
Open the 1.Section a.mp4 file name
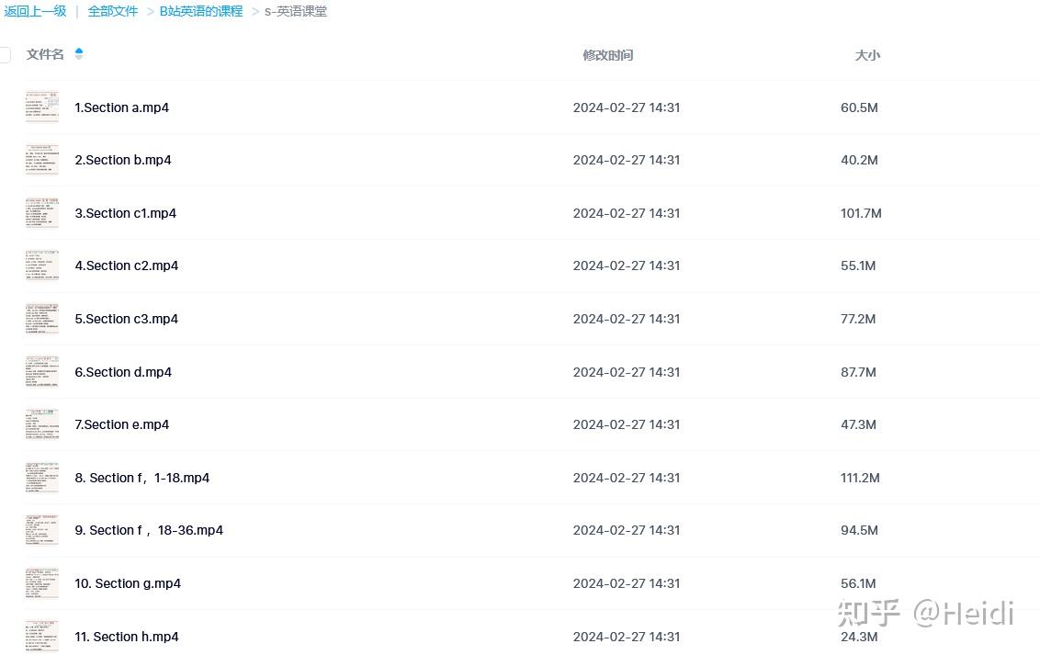point(121,107)
